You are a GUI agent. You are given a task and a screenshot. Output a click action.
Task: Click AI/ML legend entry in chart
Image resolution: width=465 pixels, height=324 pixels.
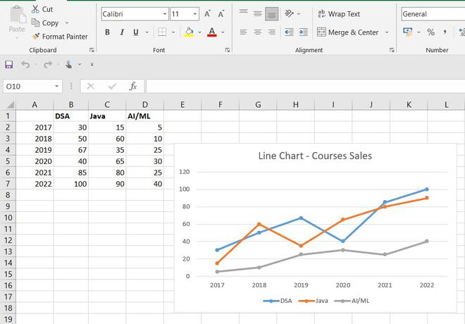point(352,301)
